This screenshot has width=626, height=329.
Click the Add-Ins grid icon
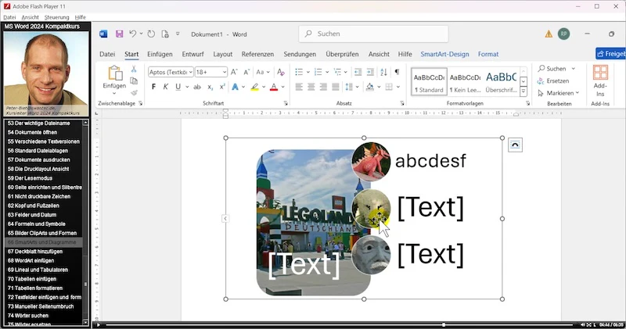click(600, 73)
